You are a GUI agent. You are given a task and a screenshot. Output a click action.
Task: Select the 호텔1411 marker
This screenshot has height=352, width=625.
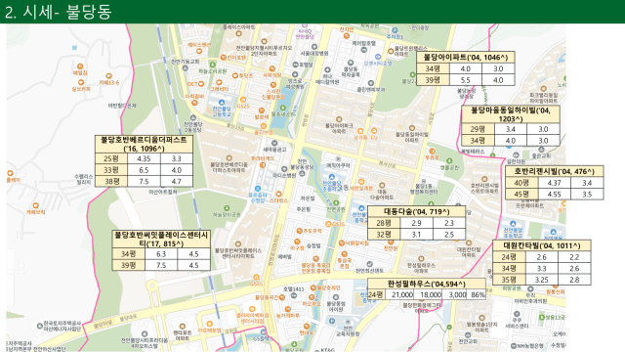click(293, 295)
